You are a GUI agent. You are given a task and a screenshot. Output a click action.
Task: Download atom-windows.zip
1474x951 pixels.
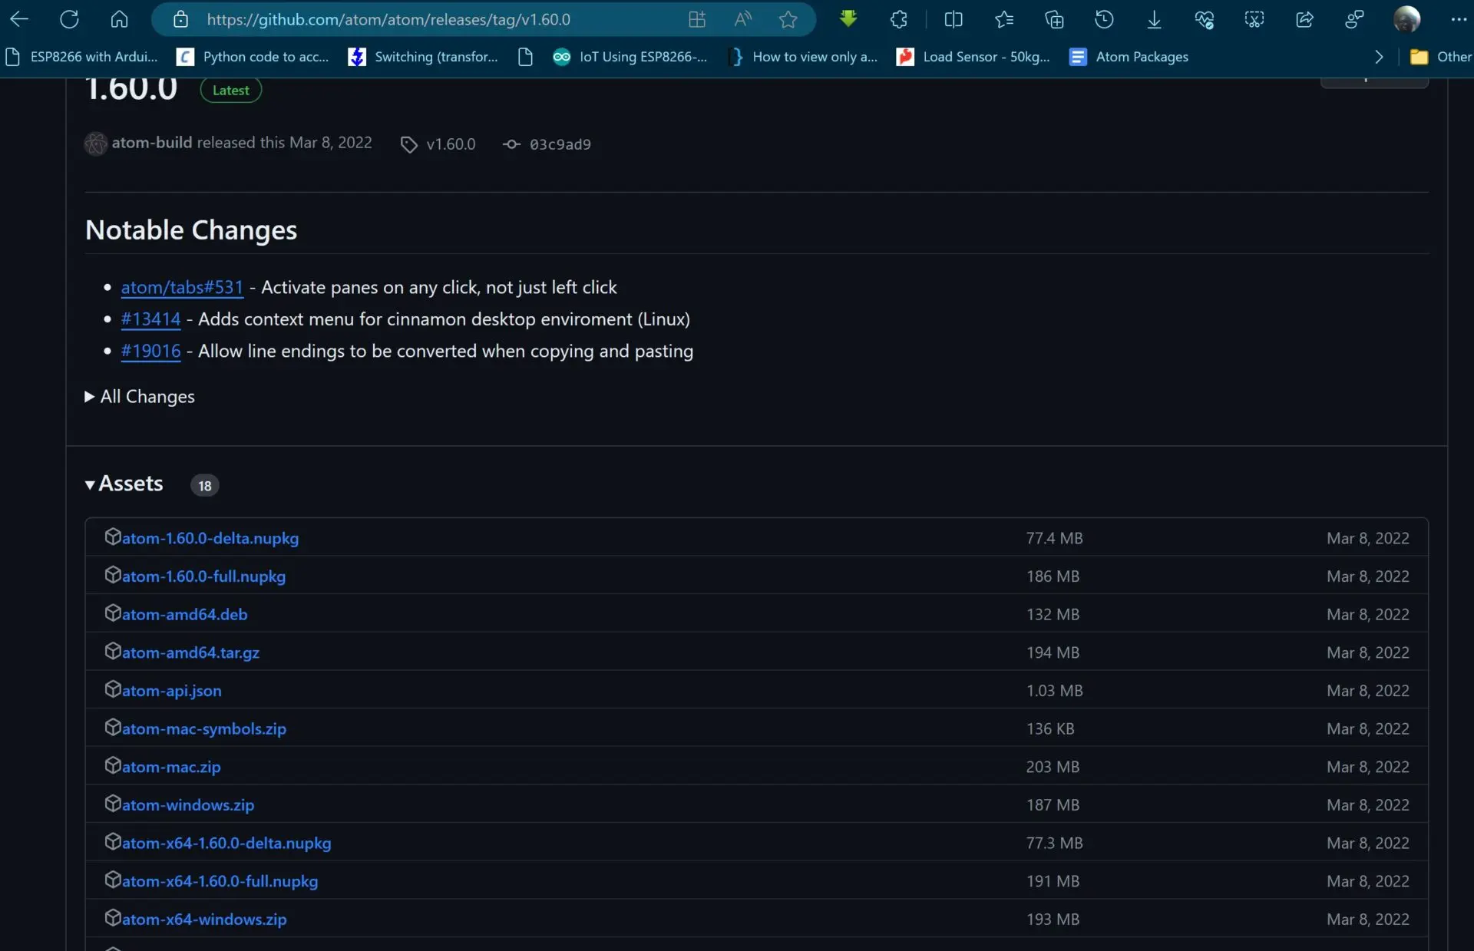point(187,805)
